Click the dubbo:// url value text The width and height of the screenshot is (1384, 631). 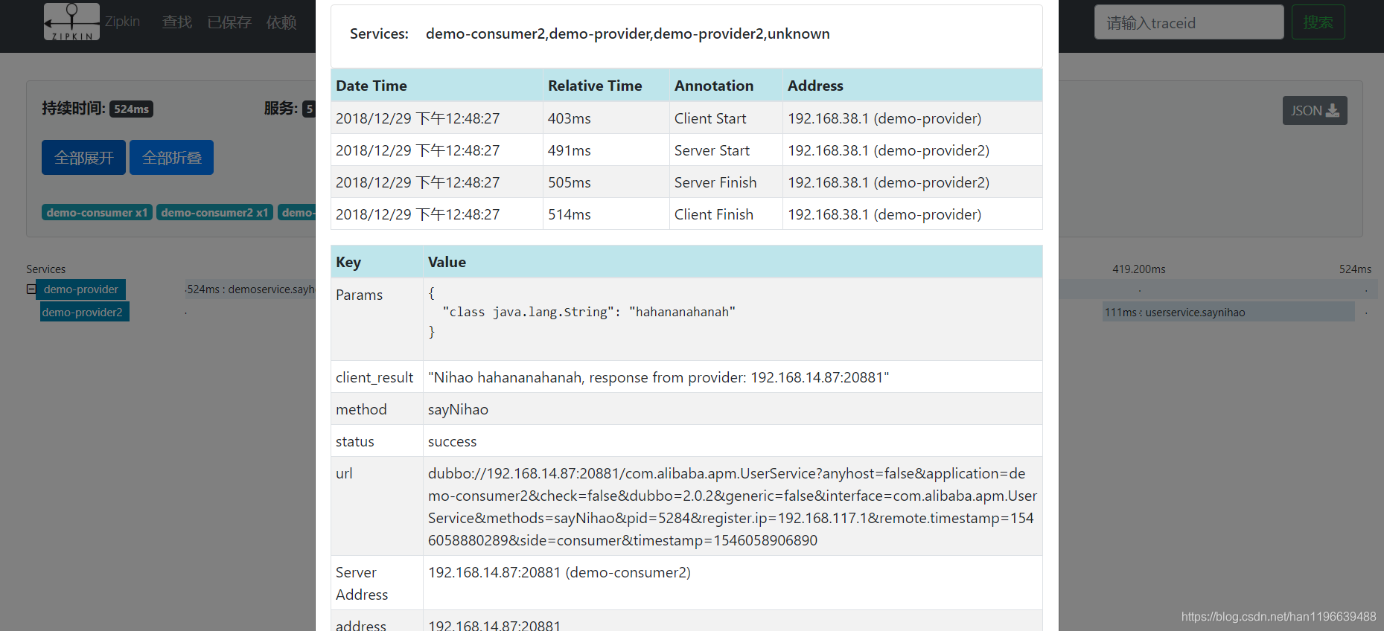pos(733,507)
